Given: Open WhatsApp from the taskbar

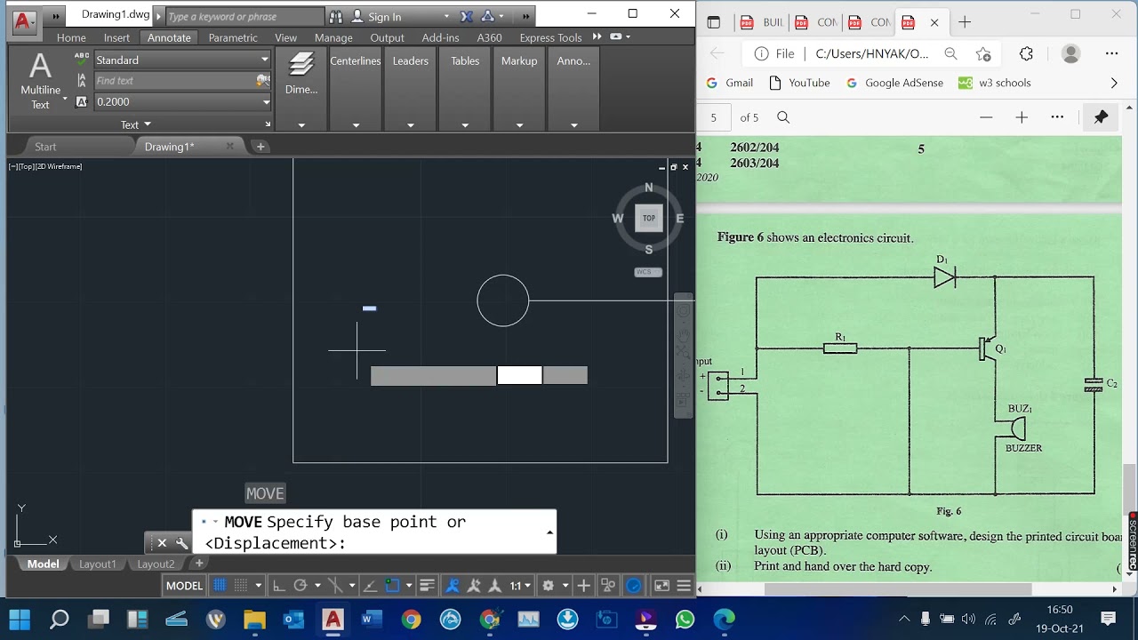Looking at the screenshot, I should (x=685, y=619).
